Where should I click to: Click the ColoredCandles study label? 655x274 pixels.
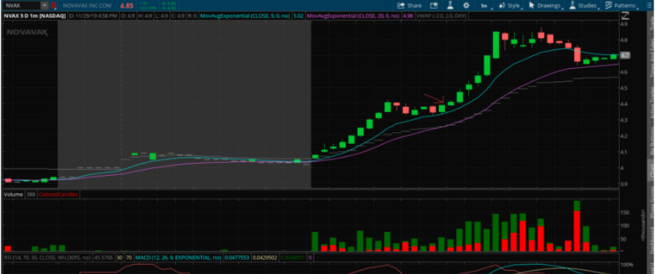click(58, 194)
